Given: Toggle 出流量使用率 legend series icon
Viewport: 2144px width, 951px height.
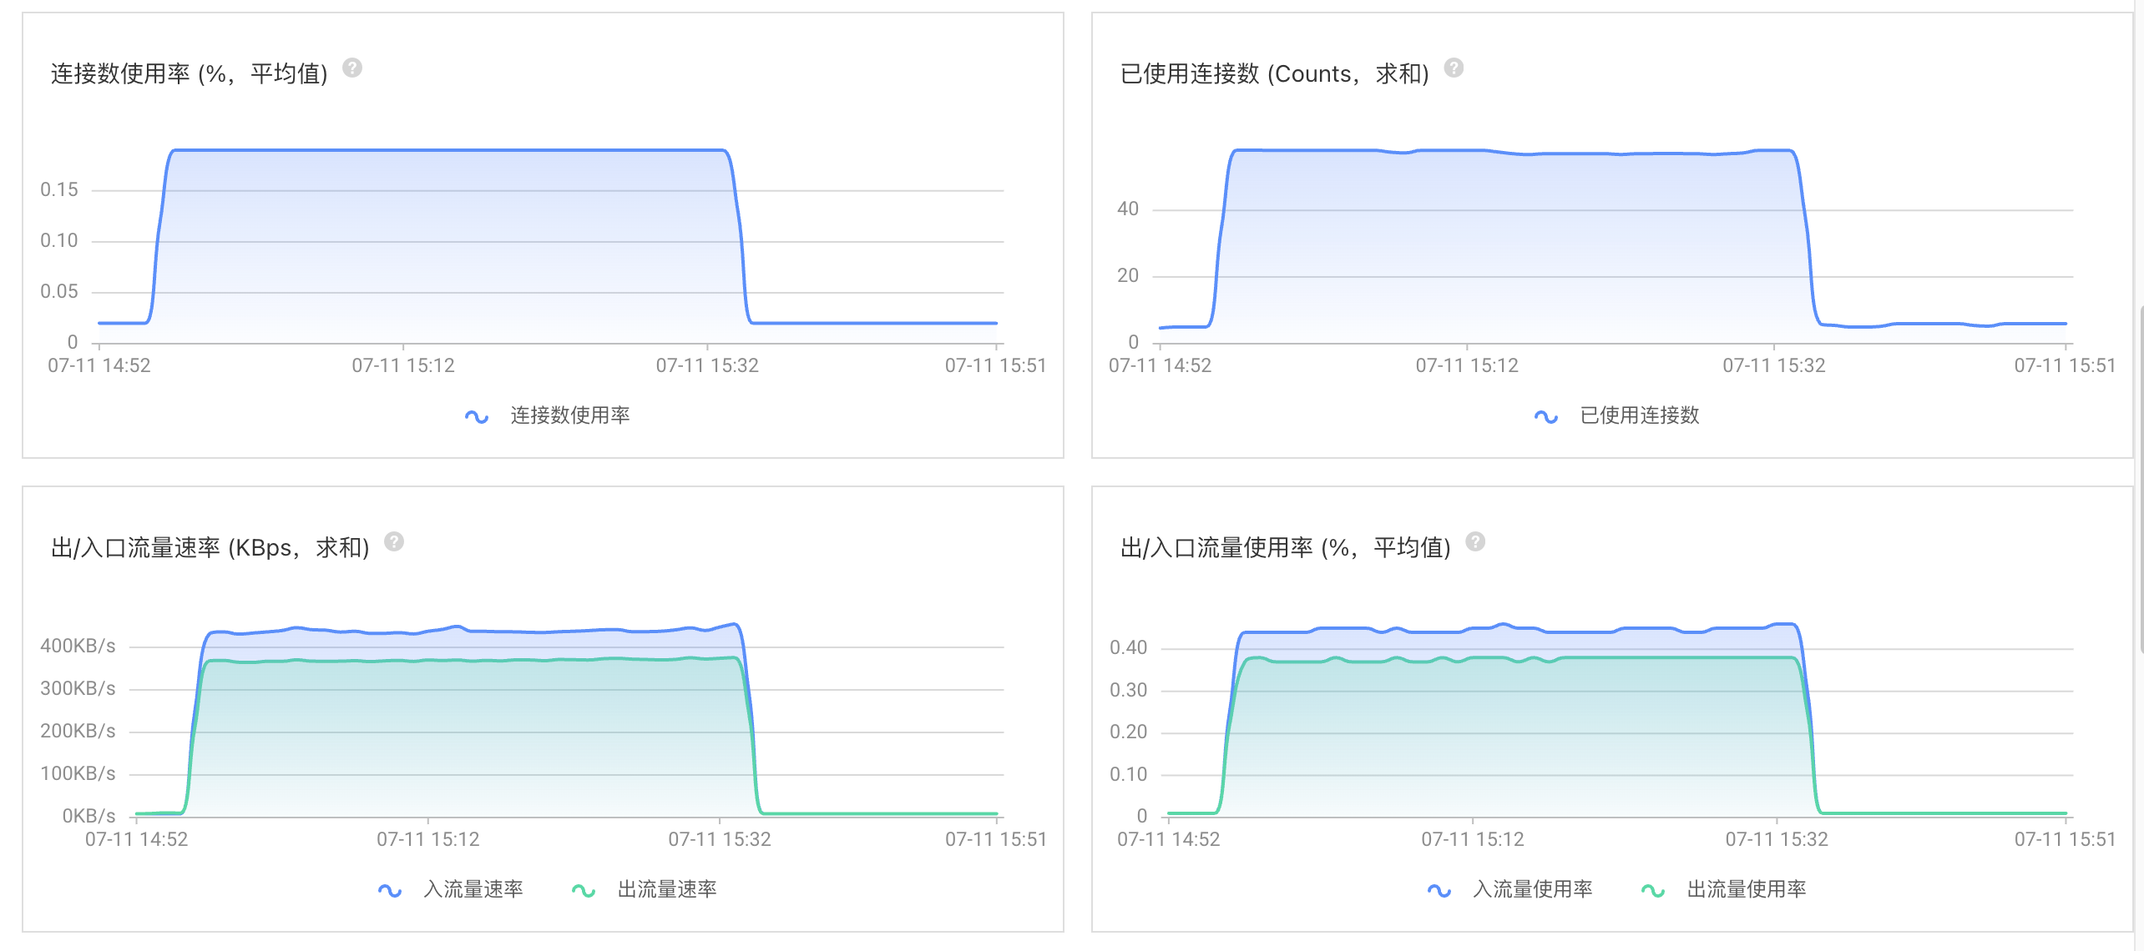Looking at the screenshot, I should (x=1653, y=890).
